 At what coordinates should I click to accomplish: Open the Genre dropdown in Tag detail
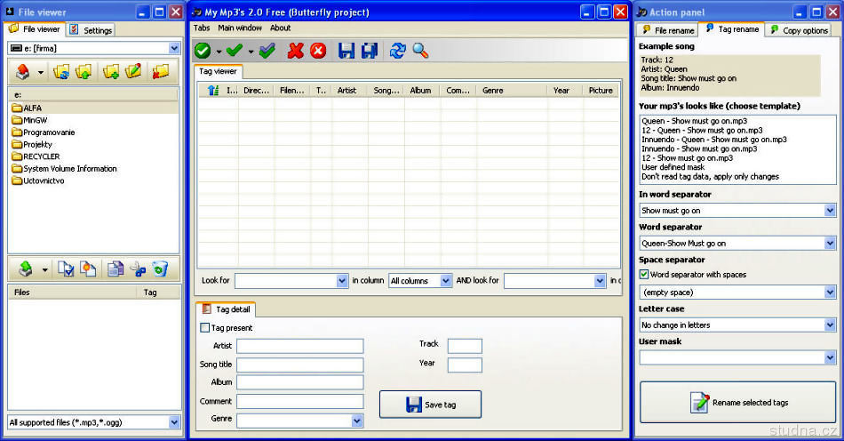coord(357,421)
